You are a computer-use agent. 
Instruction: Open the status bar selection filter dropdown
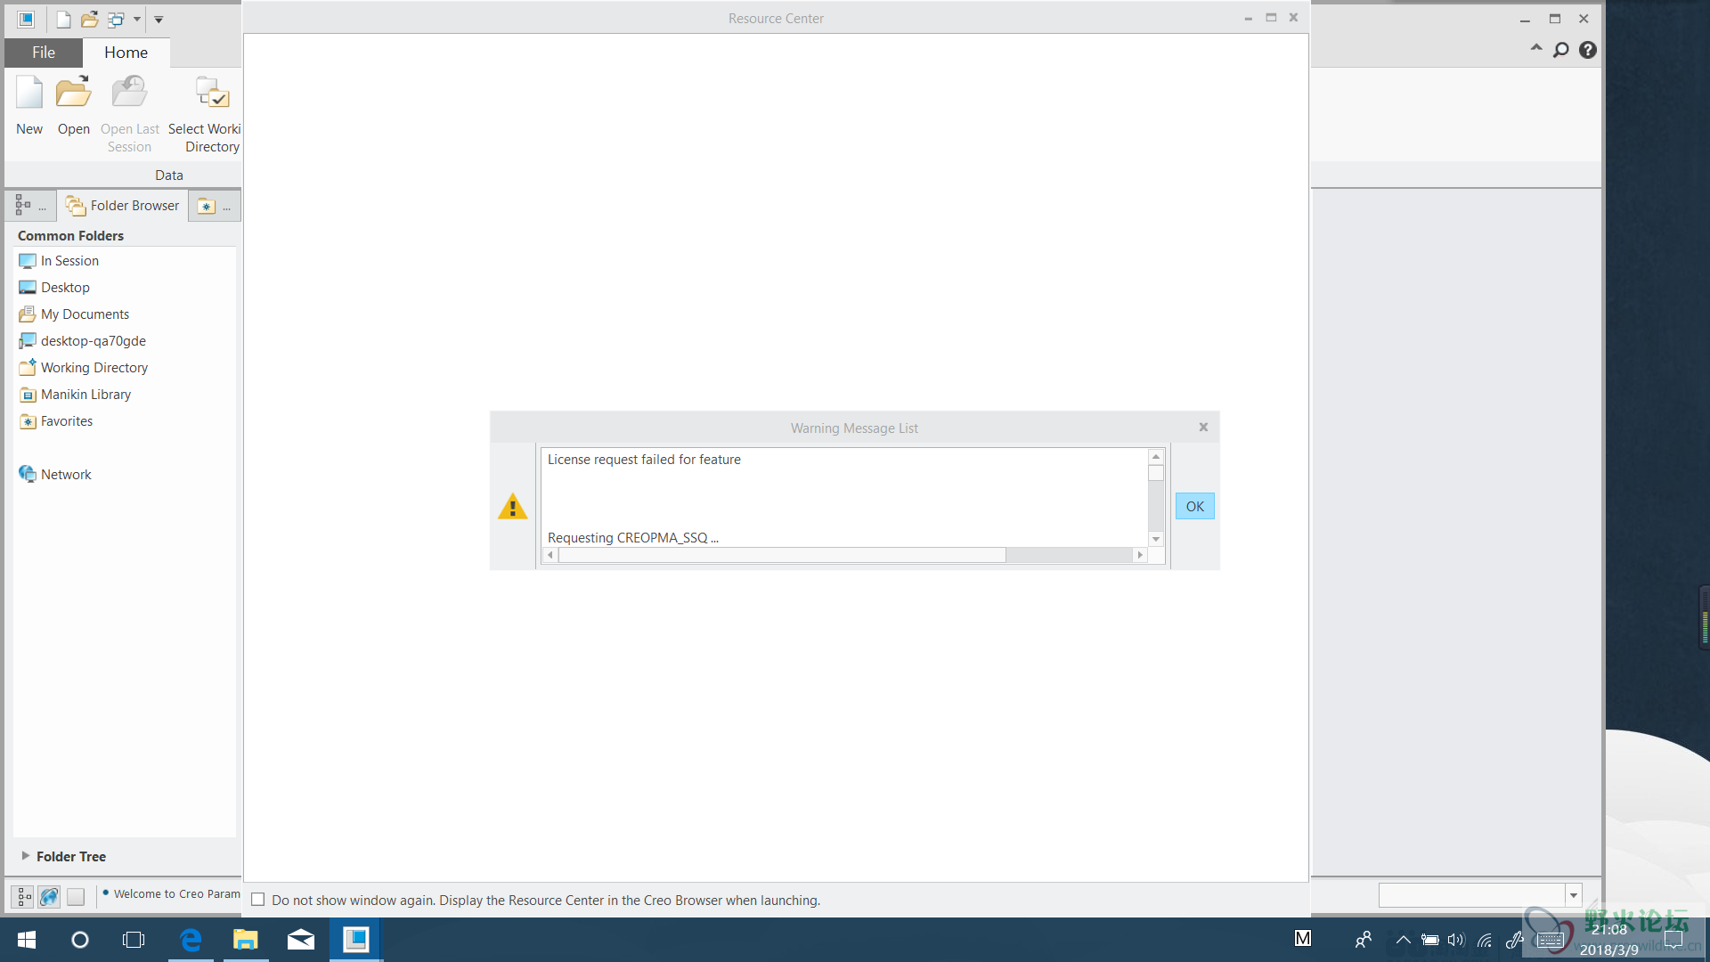click(x=1574, y=895)
